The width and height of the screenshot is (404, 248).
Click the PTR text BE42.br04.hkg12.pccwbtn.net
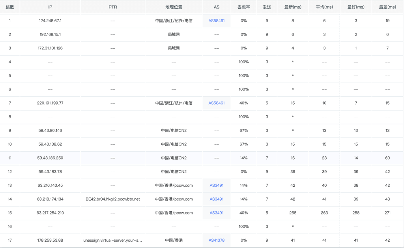[x=113, y=199]
